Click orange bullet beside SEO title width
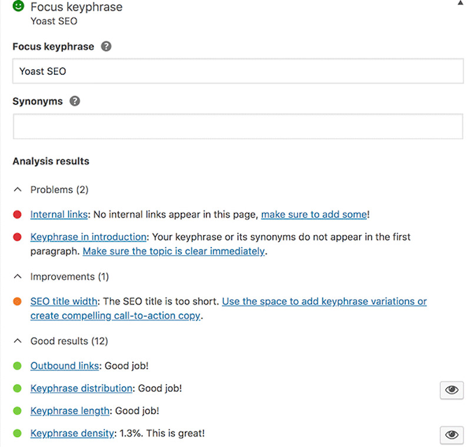This screenshot has width=471, height=447. point(18,302)
